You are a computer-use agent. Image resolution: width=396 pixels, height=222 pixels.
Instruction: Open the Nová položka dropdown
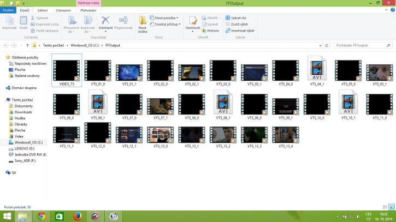point(164,18)
